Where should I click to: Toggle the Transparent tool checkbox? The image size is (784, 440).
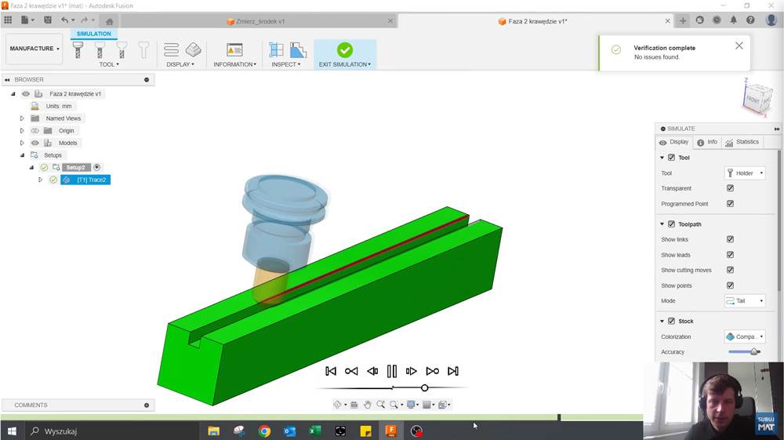[x=730, y=188]
